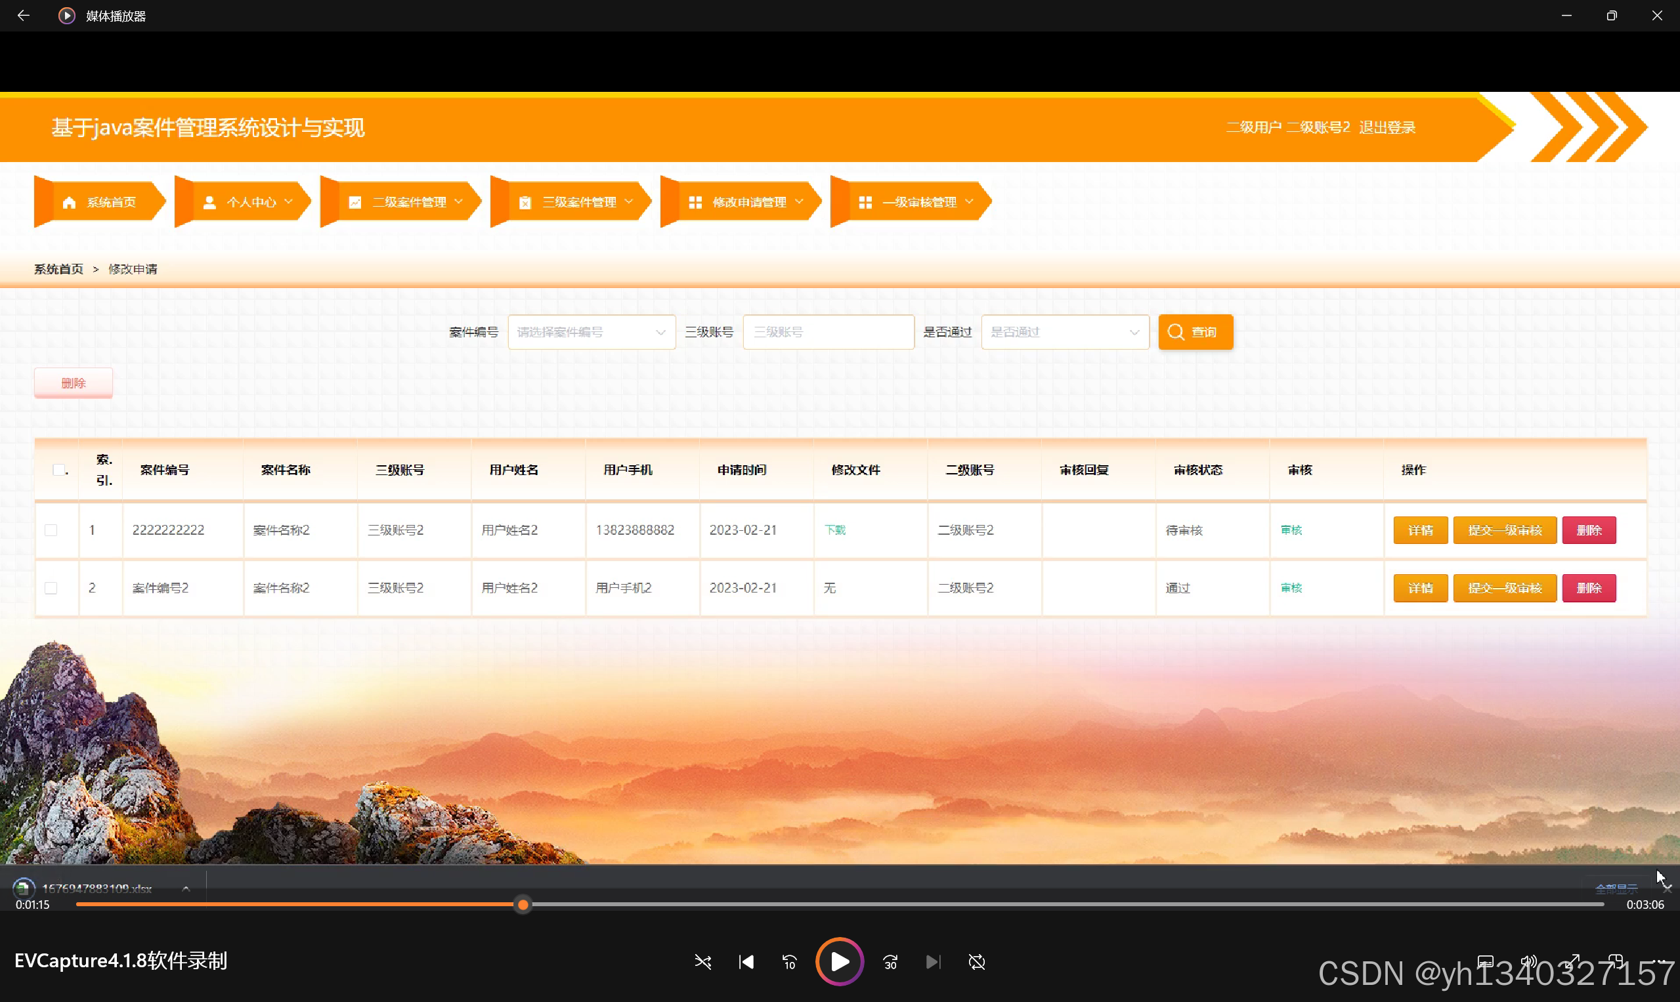Toggle the repeat mode icon

point(977,961)
